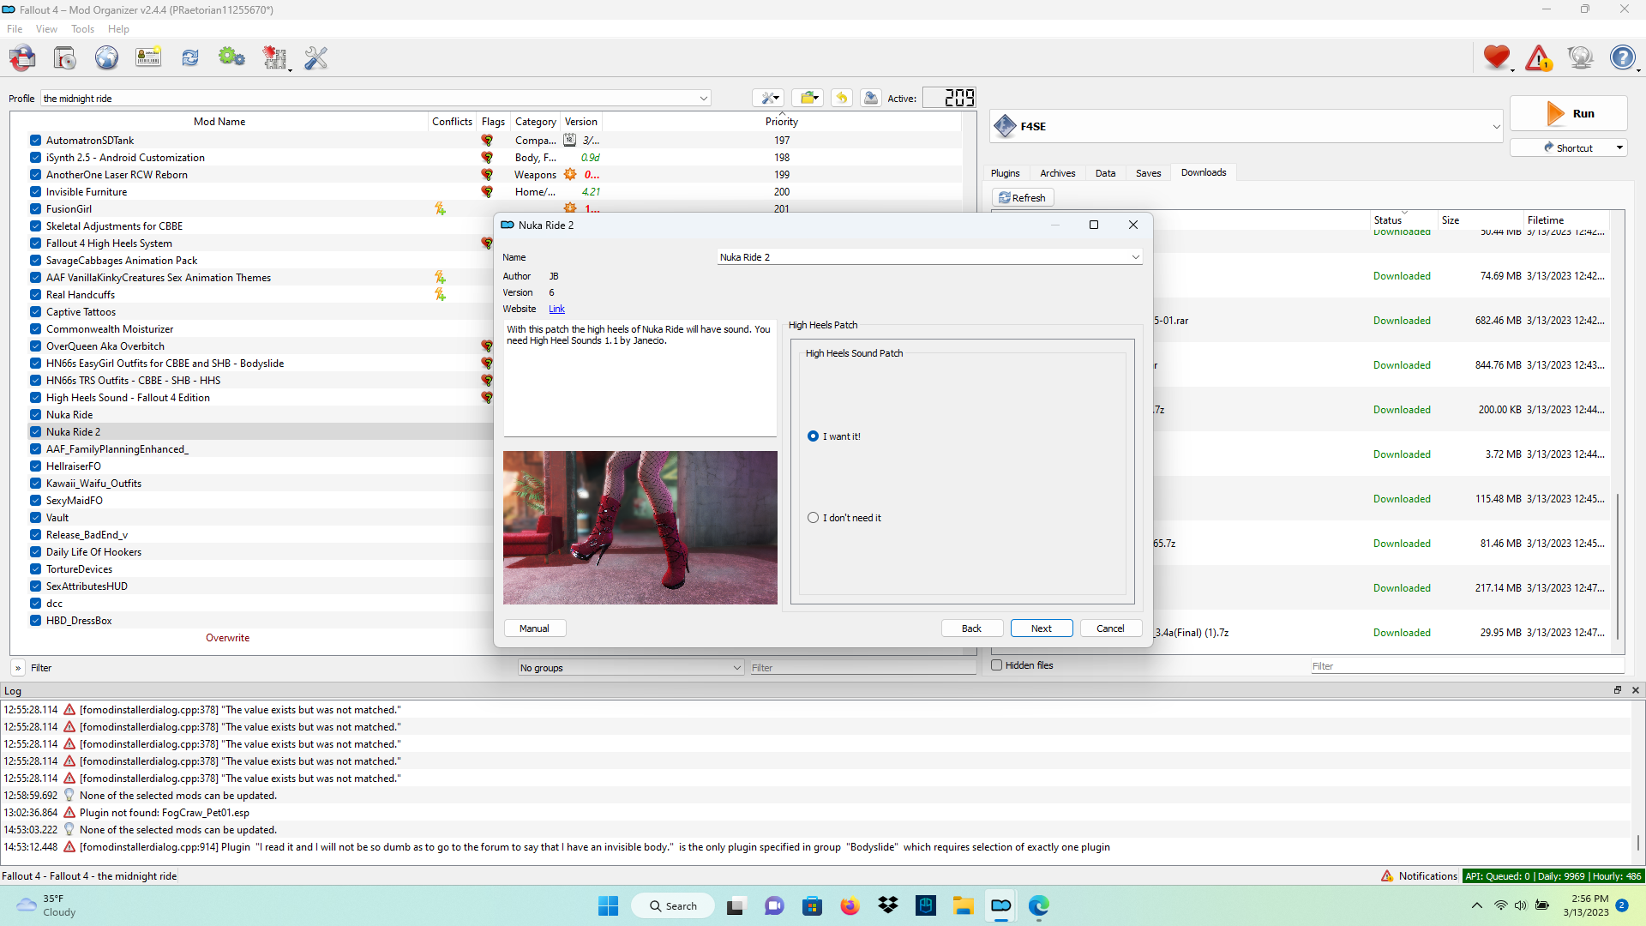
Task: Open the website Link in installer
Action: pos(556,309)
